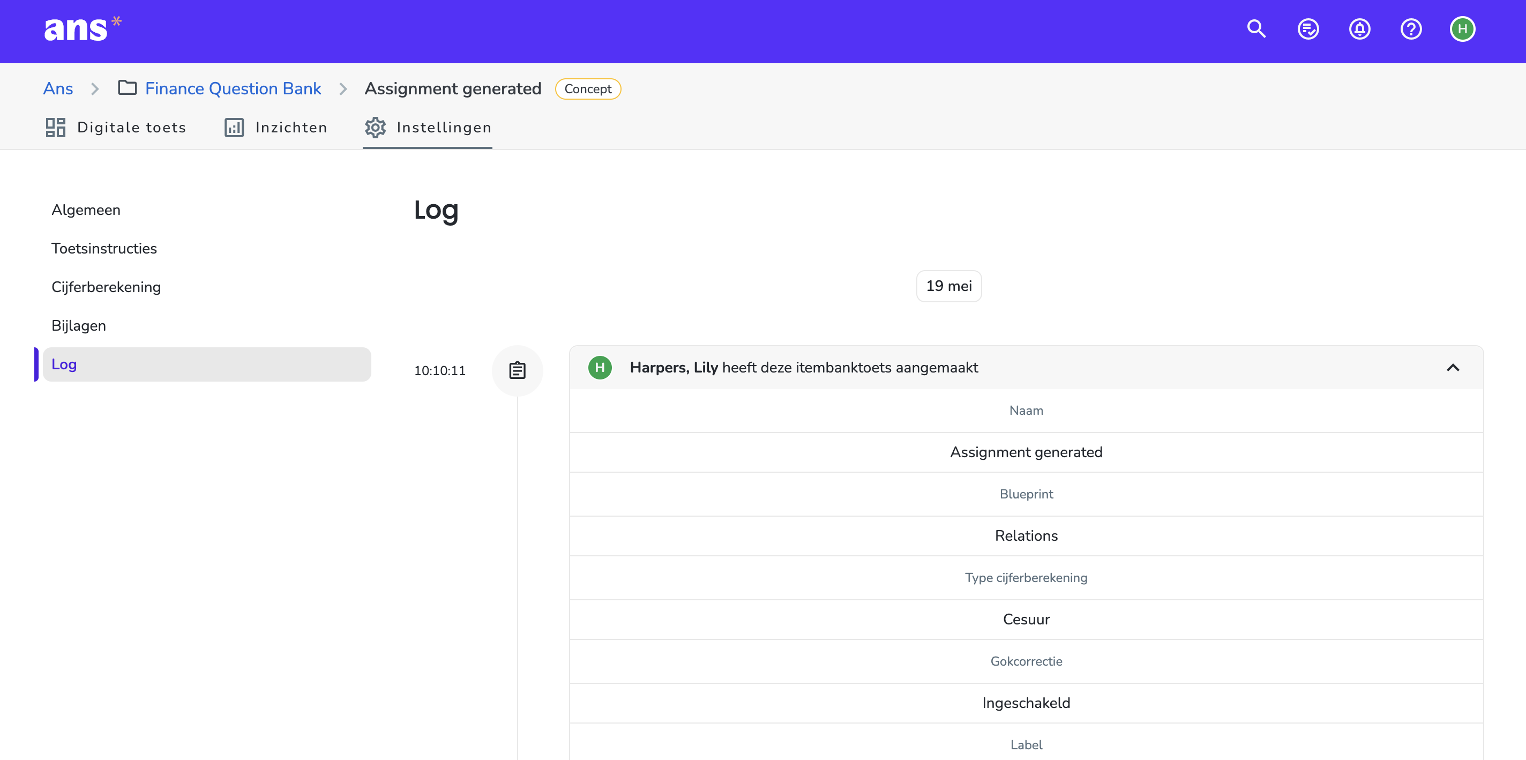Image resolution: width=1526 pixels, height=760 pixels.
Task: Collapse the Harpers, Lily log entry chevron
Action: pyautogui.click(x=1453, y=368)
